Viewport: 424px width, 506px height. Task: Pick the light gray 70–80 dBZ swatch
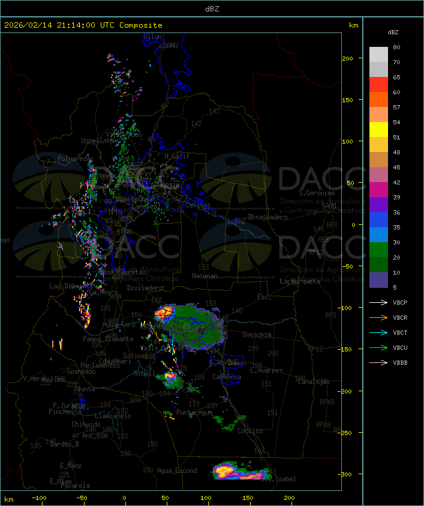pyautogui.click(x=378, y=55)
